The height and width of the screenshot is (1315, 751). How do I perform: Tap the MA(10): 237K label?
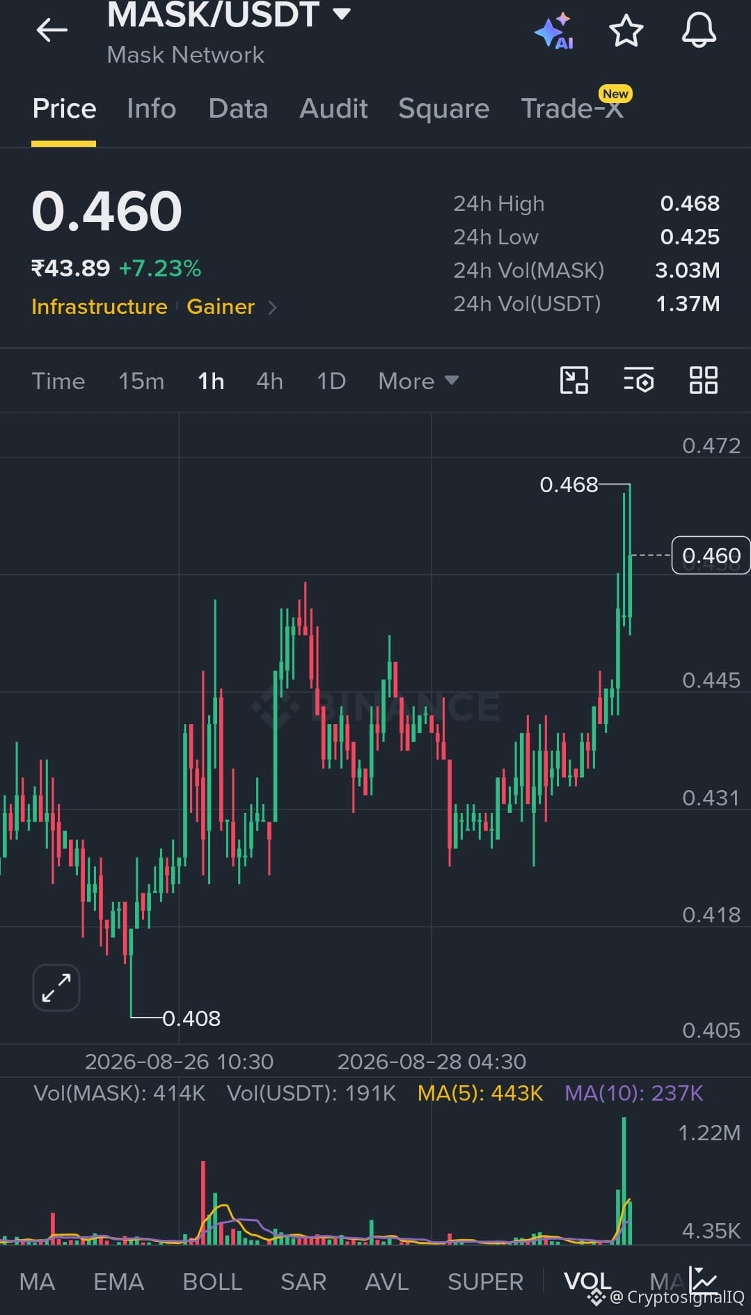coord(634,1093)
